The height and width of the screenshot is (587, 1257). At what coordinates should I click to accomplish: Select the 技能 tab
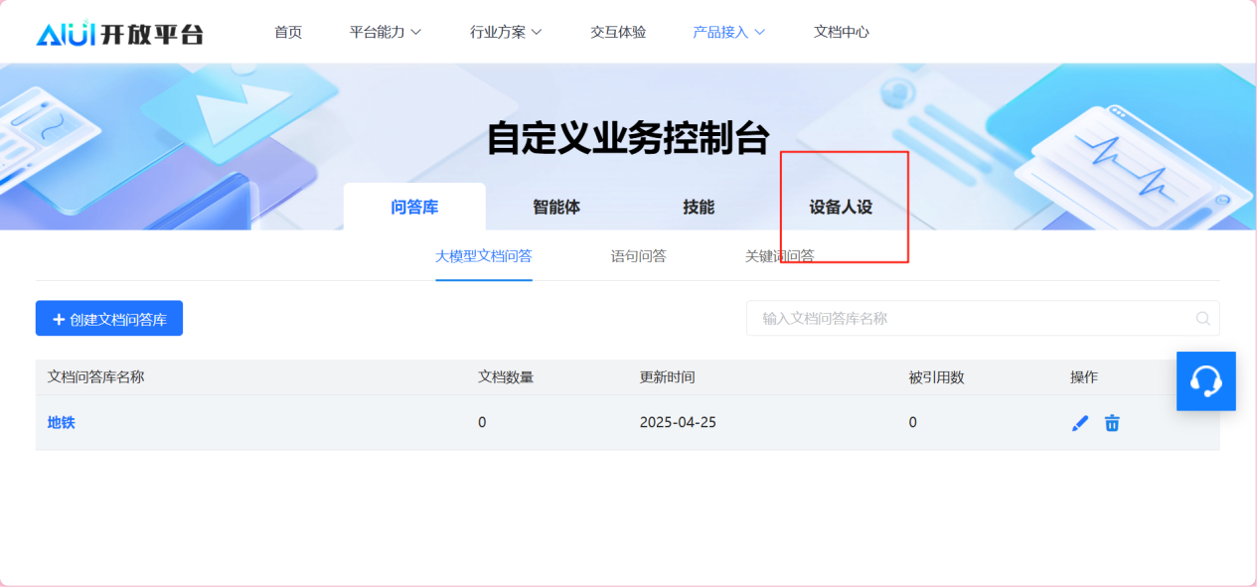pos(699,208)
